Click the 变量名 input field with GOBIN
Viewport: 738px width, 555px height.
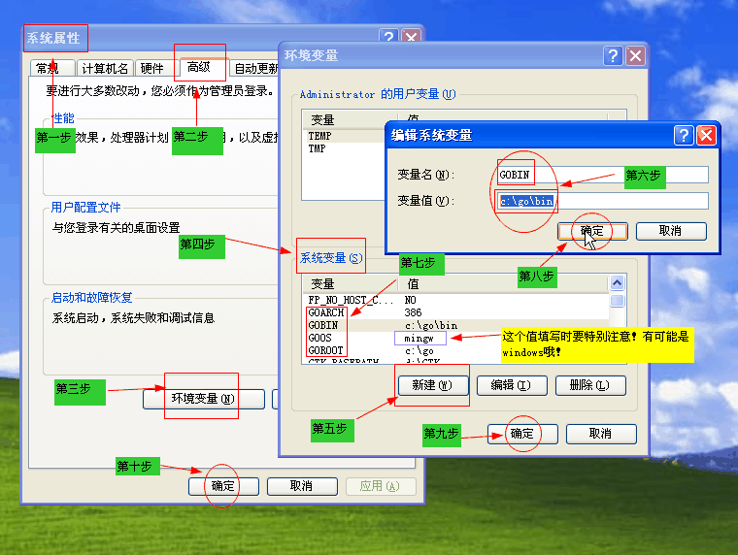point(602,175)
